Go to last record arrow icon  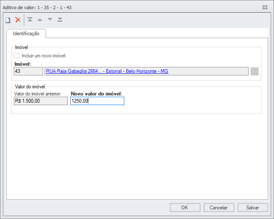(60, 20)
